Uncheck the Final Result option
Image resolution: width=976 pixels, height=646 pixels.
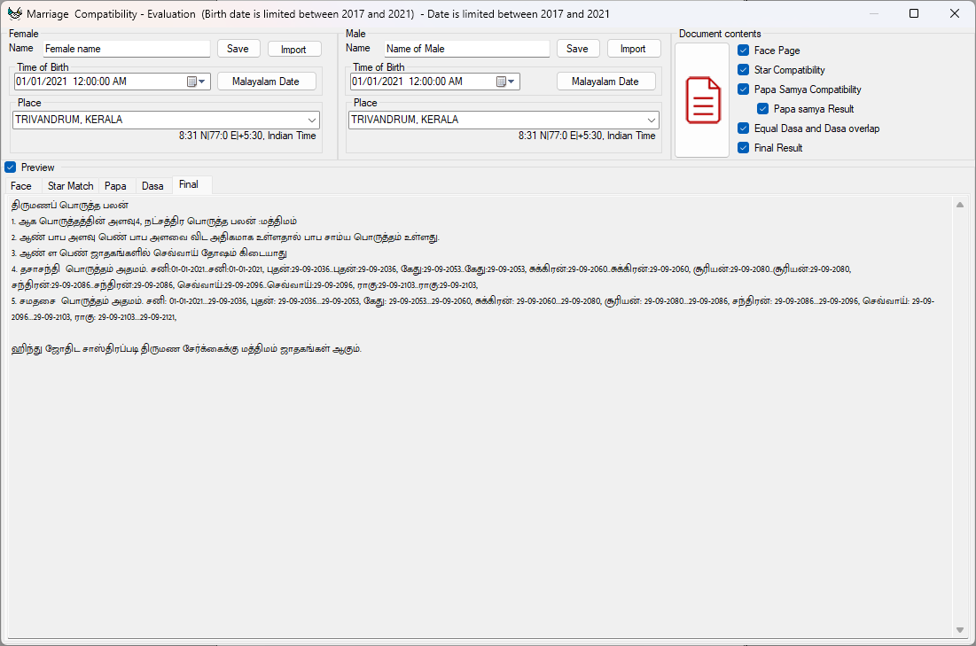[742, 147]
